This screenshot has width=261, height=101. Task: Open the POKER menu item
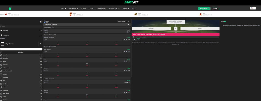83,8
